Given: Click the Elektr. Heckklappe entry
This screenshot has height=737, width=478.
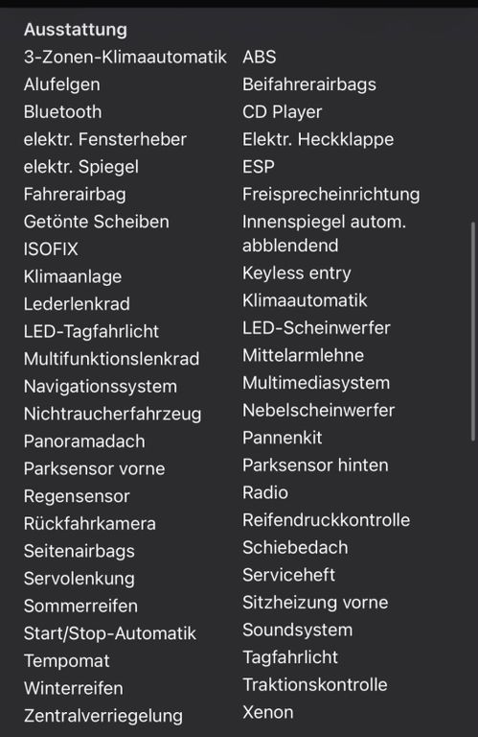Looking at the screenshot, I should [x=318, y=139].
